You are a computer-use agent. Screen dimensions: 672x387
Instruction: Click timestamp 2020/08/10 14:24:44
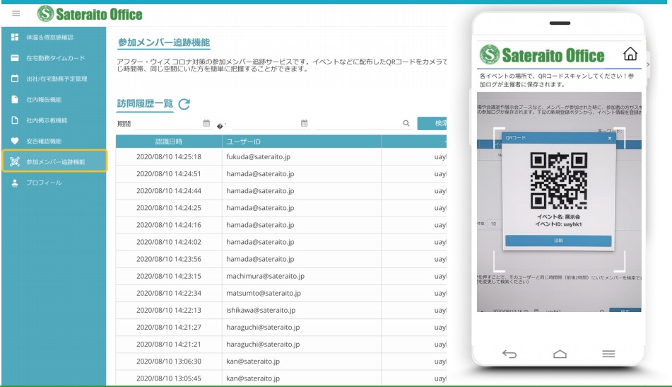(x=169, y=191)
